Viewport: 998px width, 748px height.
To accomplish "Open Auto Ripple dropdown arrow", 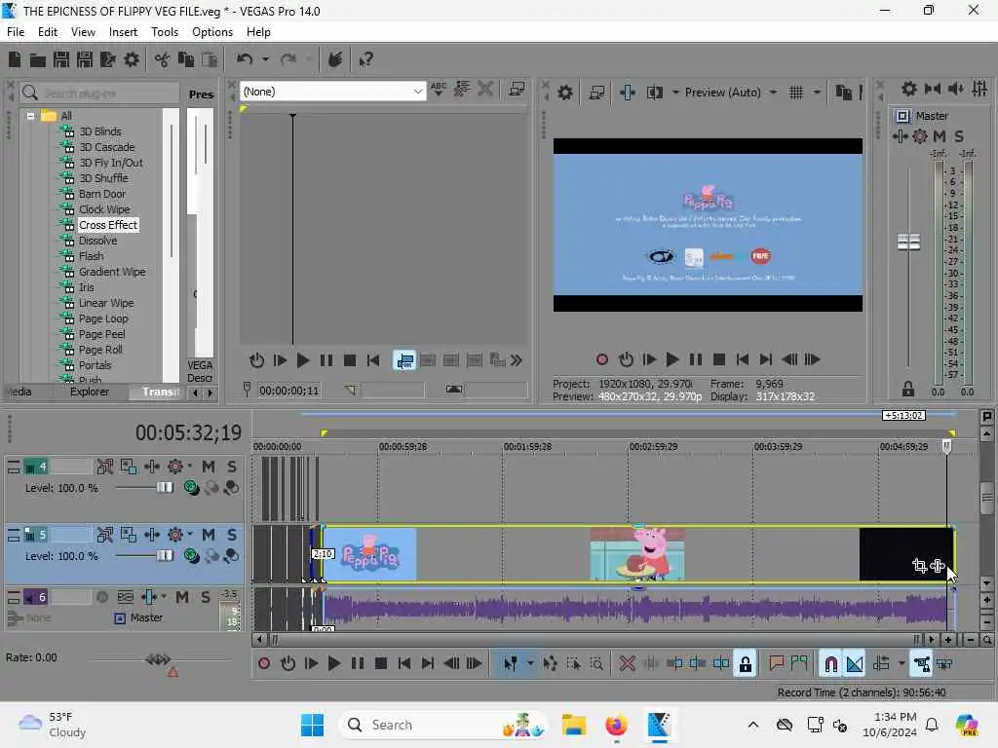I will pos(902,664).
